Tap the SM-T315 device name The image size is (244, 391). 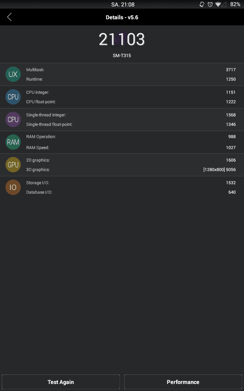pyautogui.click(x=122, y=56)
